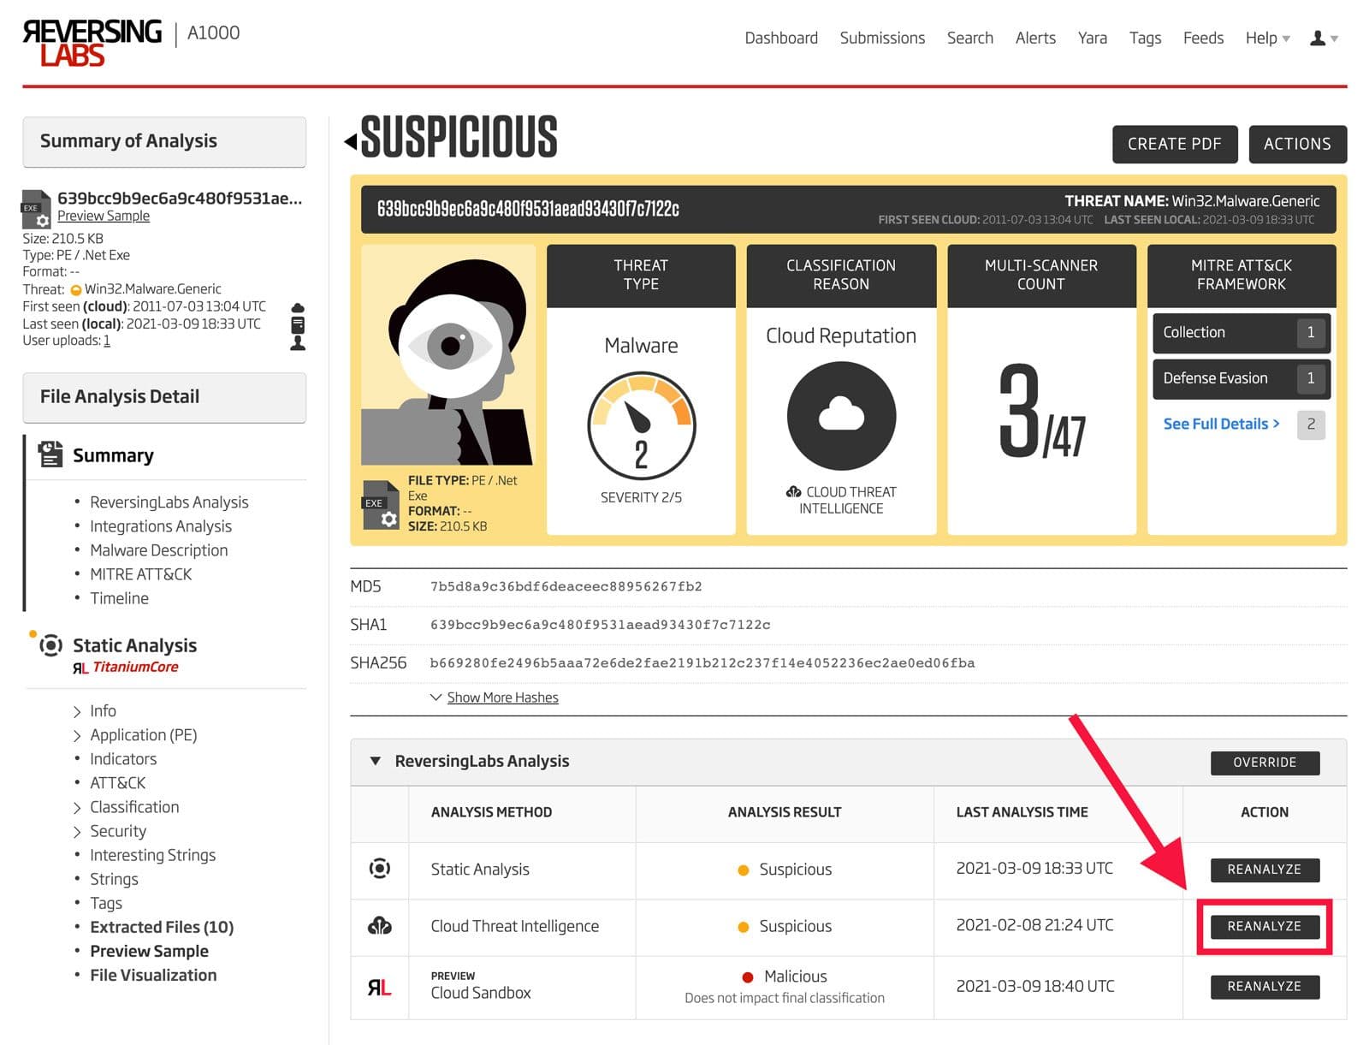Open Summary of Analysis panel header

[x=164, y=141]
